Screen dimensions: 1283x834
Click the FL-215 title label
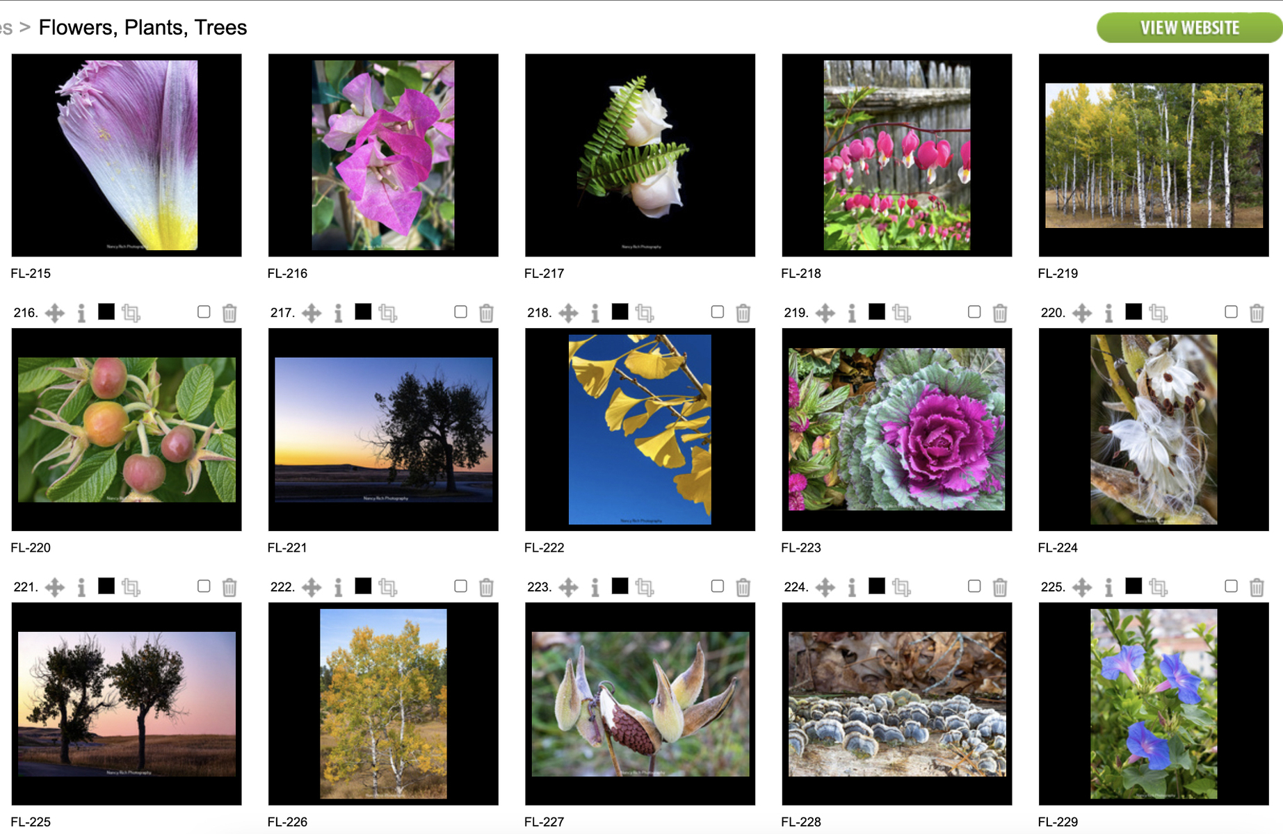click(31, 273)
